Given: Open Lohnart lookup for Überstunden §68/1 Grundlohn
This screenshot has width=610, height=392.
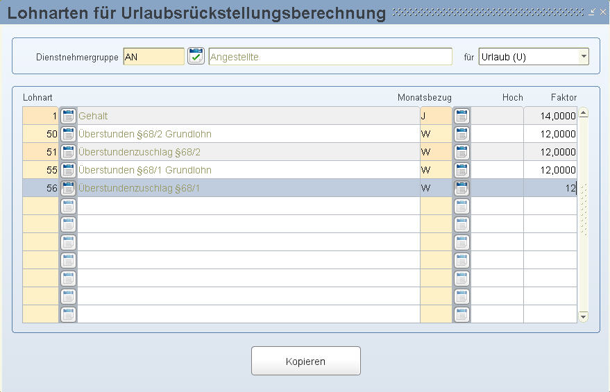Looking at the screenshot, I should 68,170.
